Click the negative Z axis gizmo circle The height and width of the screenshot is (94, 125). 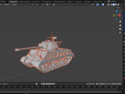(117, 19)
